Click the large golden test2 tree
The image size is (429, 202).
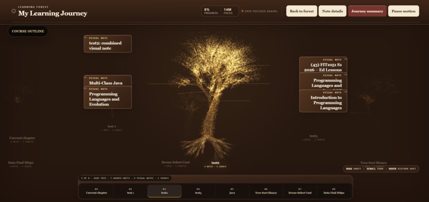pyautogui.click(x=215, y=96)
